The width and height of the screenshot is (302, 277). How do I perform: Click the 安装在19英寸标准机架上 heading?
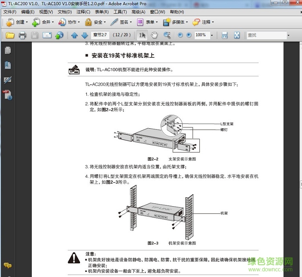(123, 55)
